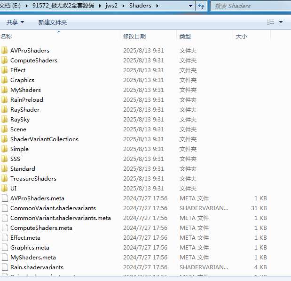Select the Graphics.meta file icon
The width and height of the screenshot is (291, 281).
(5, 248)
